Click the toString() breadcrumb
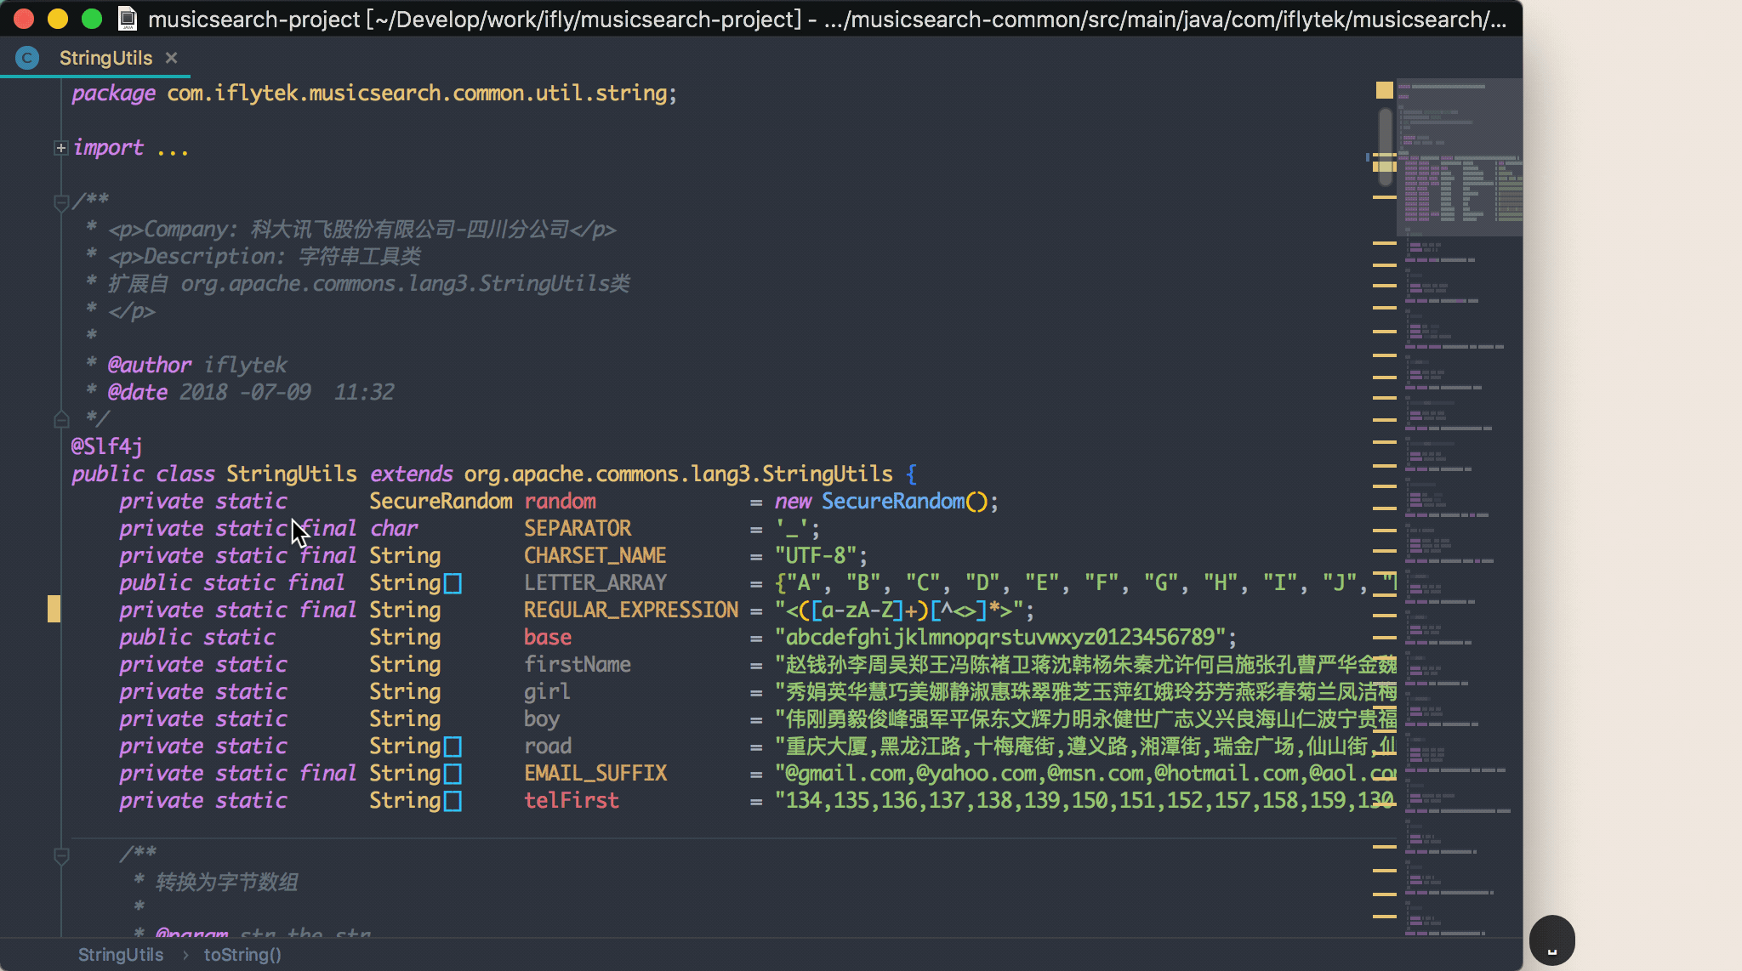 242,955
